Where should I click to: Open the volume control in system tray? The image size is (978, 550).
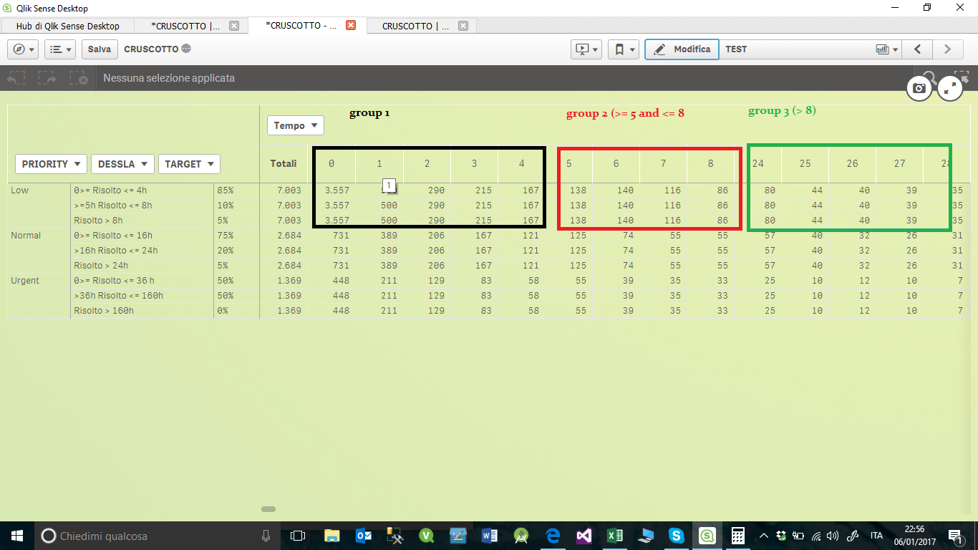pos(832,536)
